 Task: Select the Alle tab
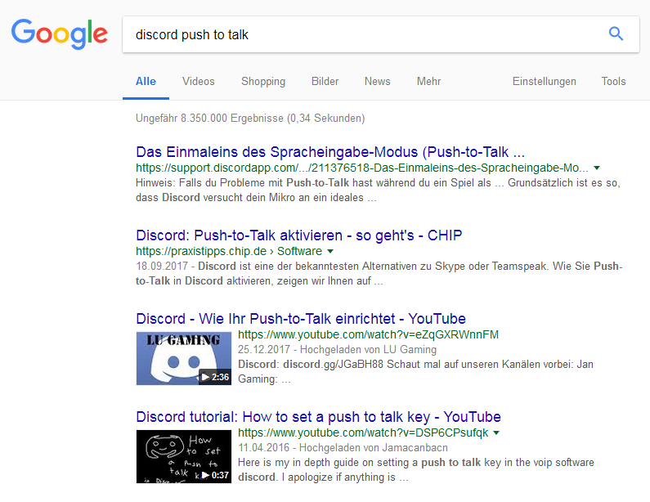[x=146, y=81]
